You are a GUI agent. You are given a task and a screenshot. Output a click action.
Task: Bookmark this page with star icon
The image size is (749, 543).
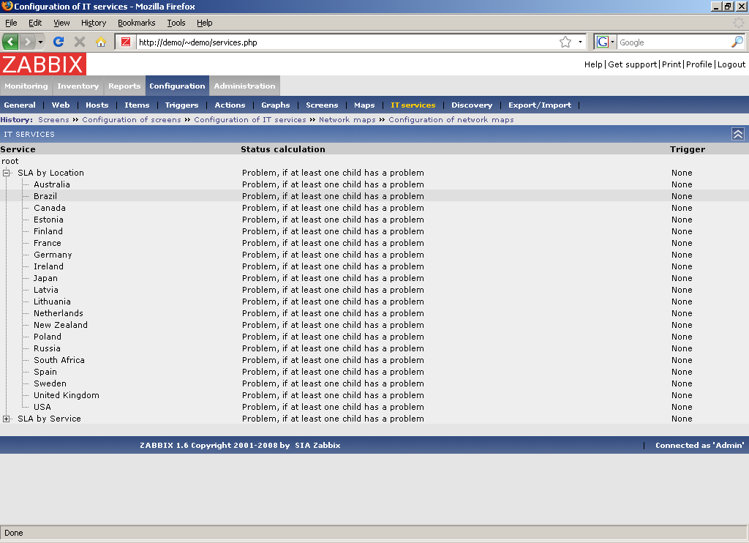[565, 42]
